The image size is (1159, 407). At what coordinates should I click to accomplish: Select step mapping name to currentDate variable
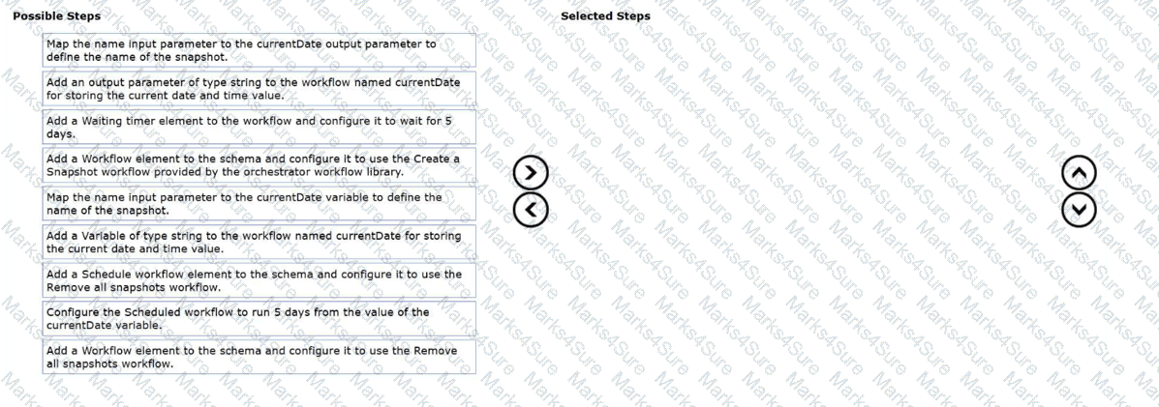(x=259, y=204)
